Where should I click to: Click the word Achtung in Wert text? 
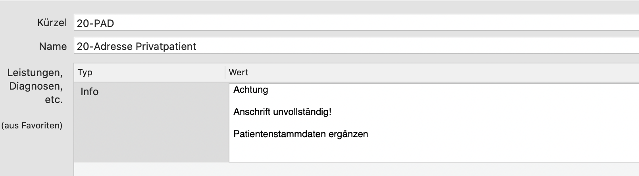click(250, 90)
